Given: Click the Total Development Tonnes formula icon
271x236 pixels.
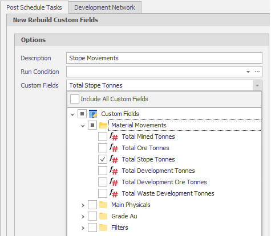Looking at the screenshot, I should tap(114, 171).
